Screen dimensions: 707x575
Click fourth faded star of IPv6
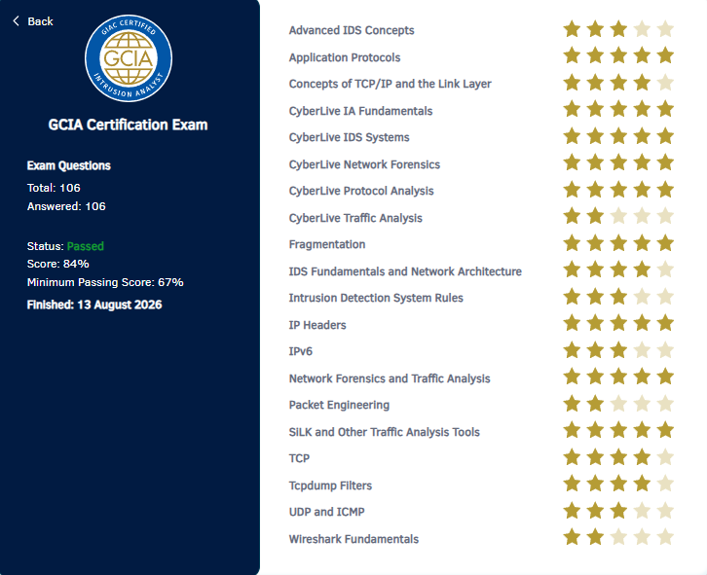[642, 350]
